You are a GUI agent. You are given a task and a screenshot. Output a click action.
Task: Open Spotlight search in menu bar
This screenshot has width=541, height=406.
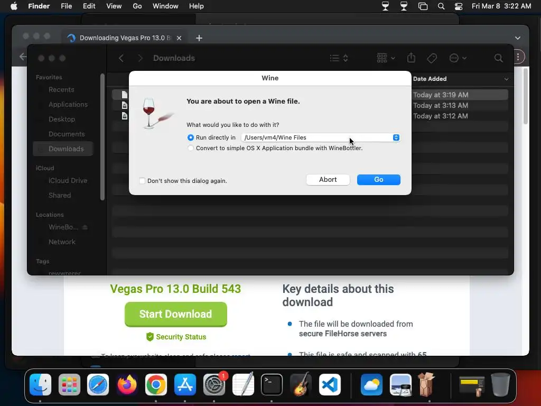pos(441,6)
